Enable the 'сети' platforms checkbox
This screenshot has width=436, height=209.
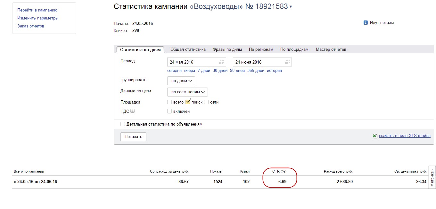206,102
